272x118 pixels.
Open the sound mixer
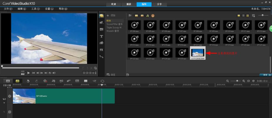point(53,81)
